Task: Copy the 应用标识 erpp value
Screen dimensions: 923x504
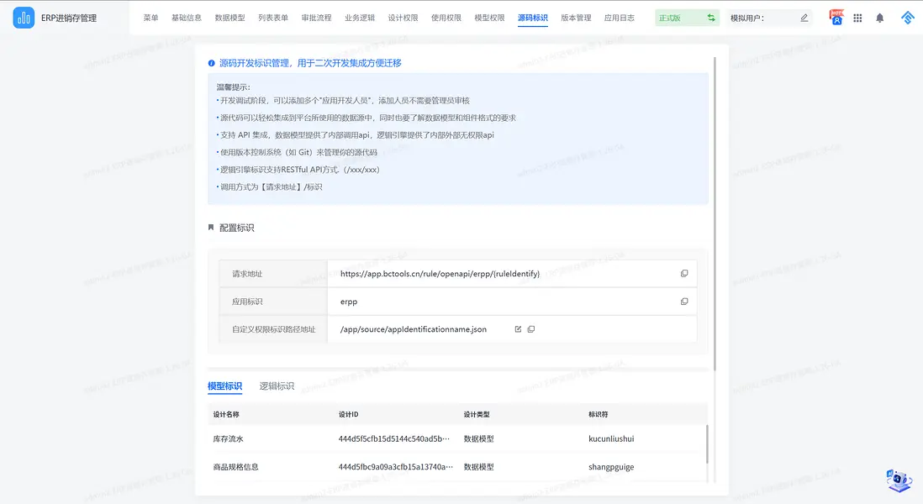Action: click(x=684, y=301)
